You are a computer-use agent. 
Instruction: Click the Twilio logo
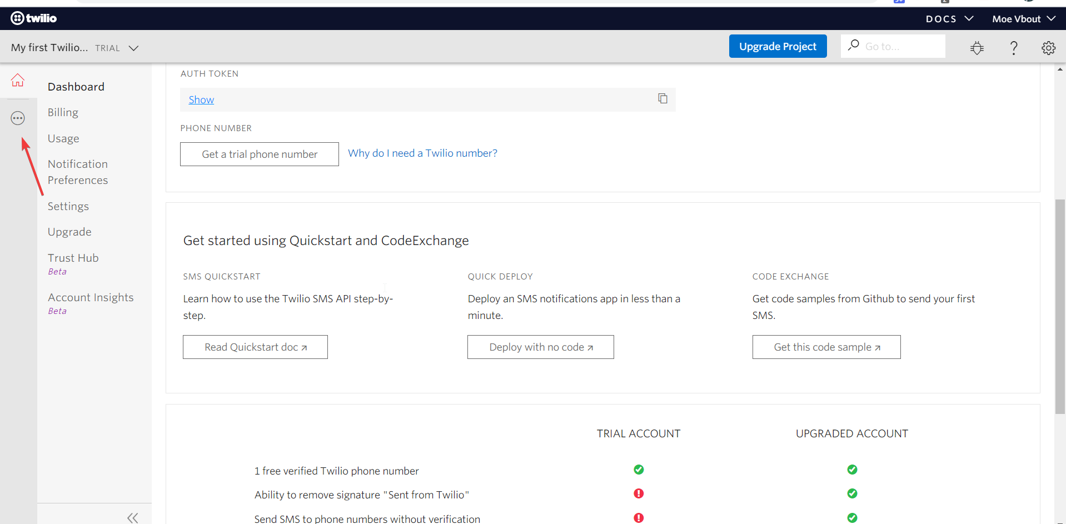(34, 18)
